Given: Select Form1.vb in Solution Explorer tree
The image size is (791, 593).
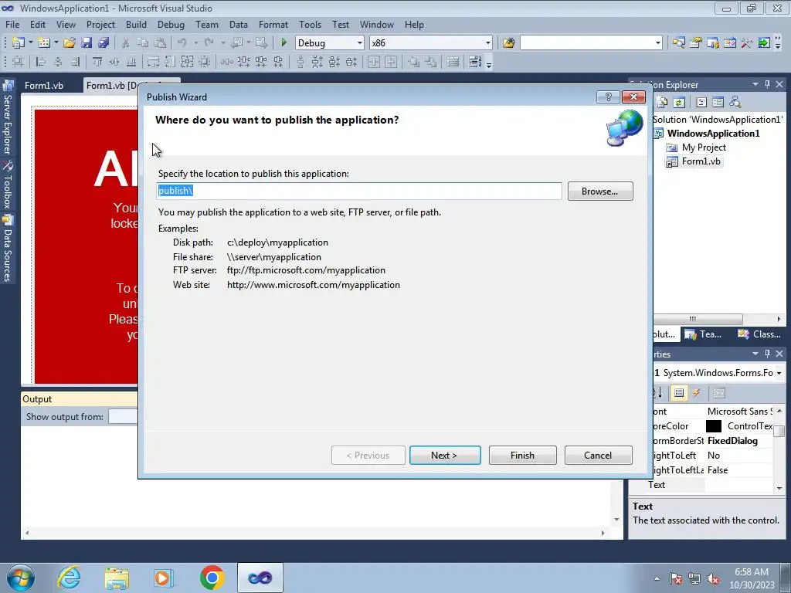Looking at the screenshot, I should coord(701,161).
